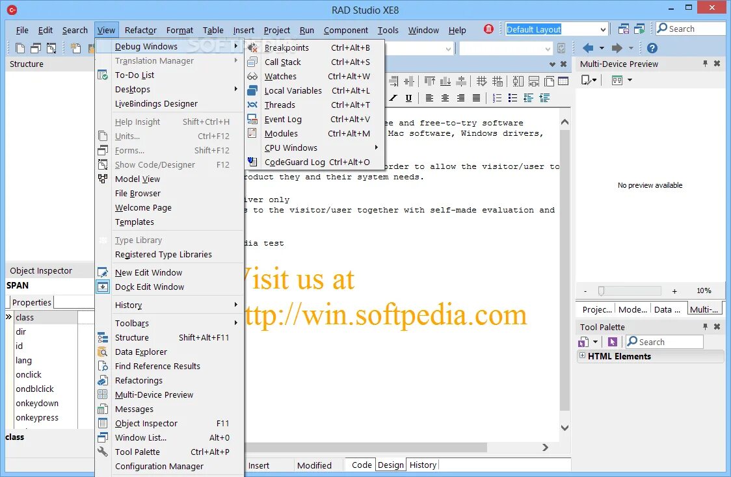Open the Data tab in project panel
731x477 pixels.
pyautogui.click(x=667, y=309)
